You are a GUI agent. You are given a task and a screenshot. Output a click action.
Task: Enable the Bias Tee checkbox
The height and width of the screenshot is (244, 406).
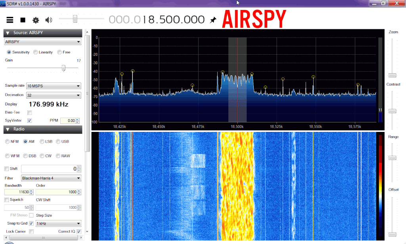click(29, 113)
